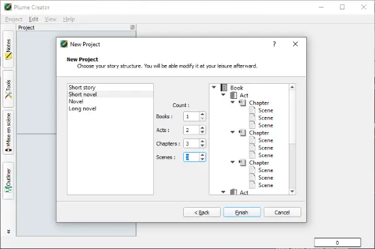Click first Scene page icon under first Chapter
Viewport: 375px width, 249px height.
252,110
